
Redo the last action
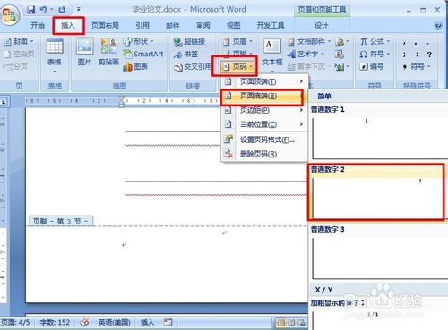[x=62, y=10]
